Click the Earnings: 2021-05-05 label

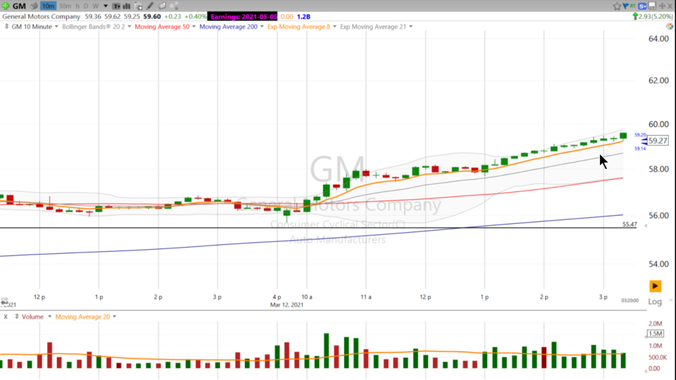(244, 16)
